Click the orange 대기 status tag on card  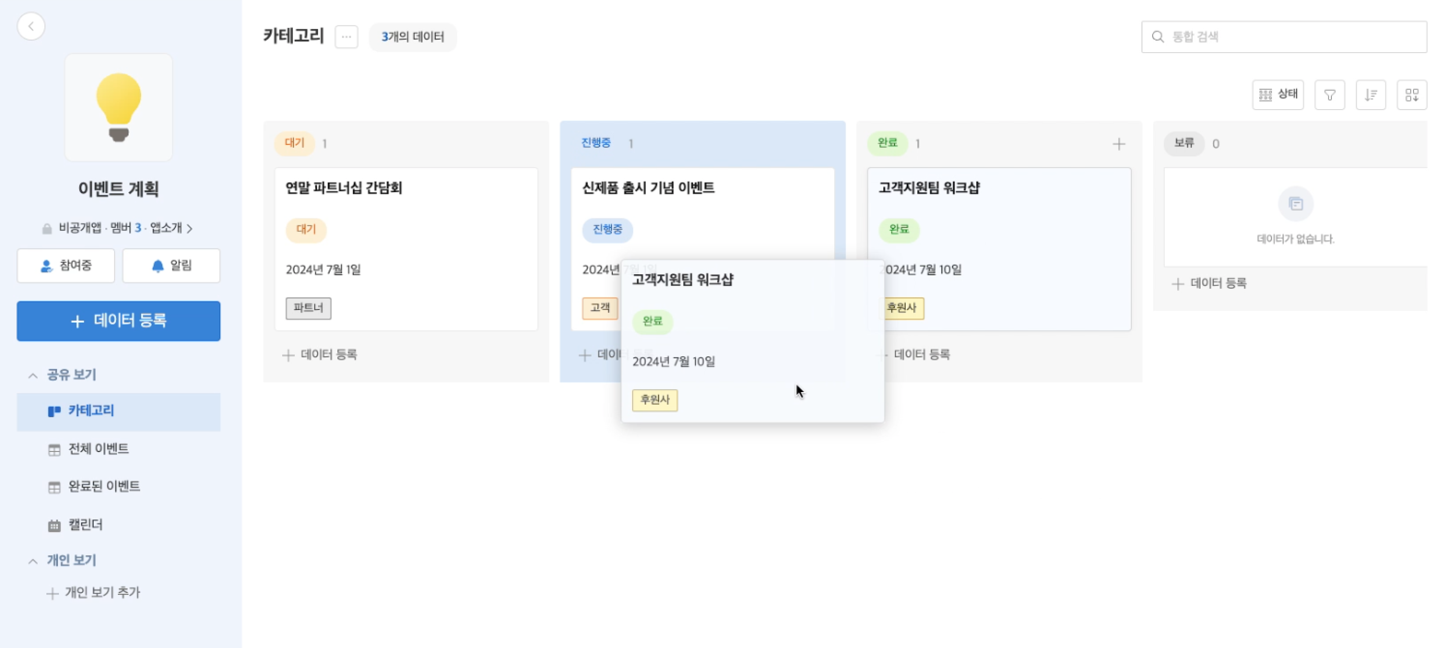point(306,230)
